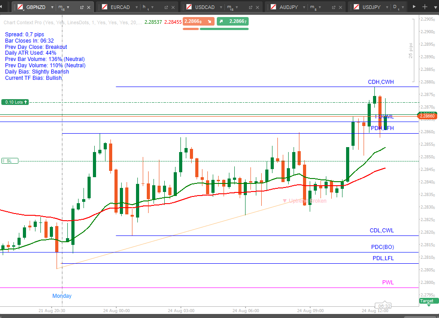Click the USDCAD tab symbol icon
This screenshot has height=318, width=439.
click(x=189, y=7)
